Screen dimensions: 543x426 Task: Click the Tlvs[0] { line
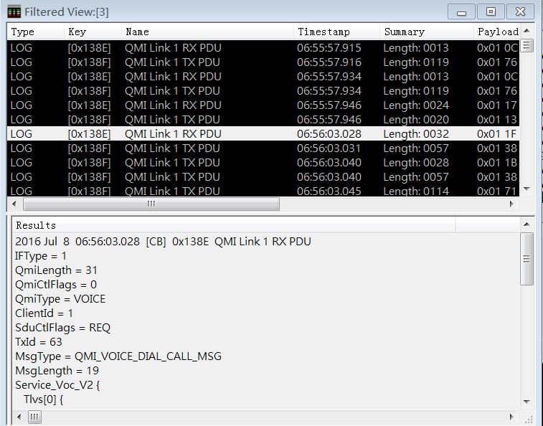coord(44,399)
